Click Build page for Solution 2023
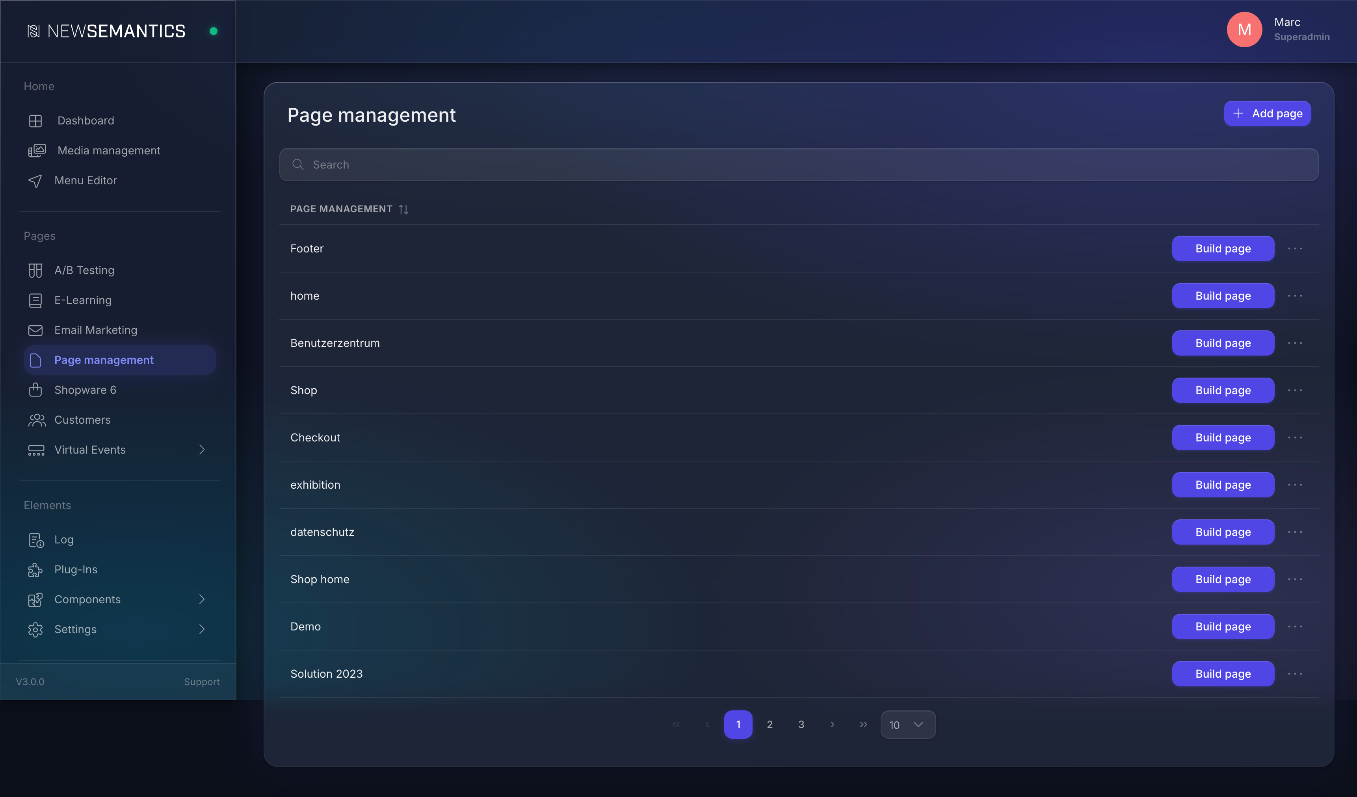 coord(1223,674)
